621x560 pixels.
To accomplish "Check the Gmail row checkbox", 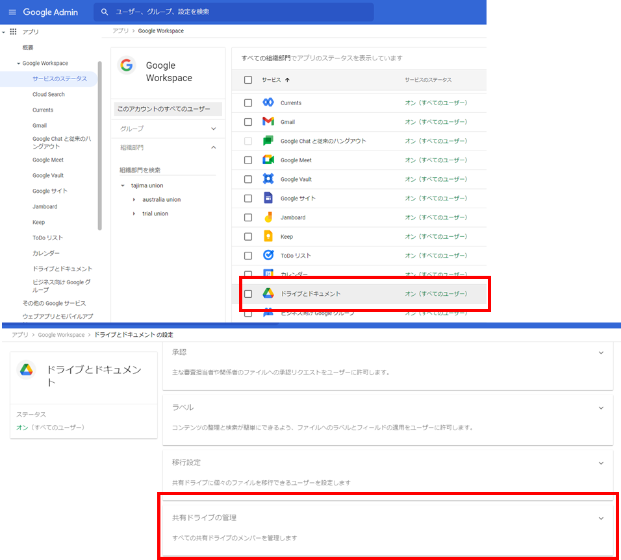I will [248, 122].
